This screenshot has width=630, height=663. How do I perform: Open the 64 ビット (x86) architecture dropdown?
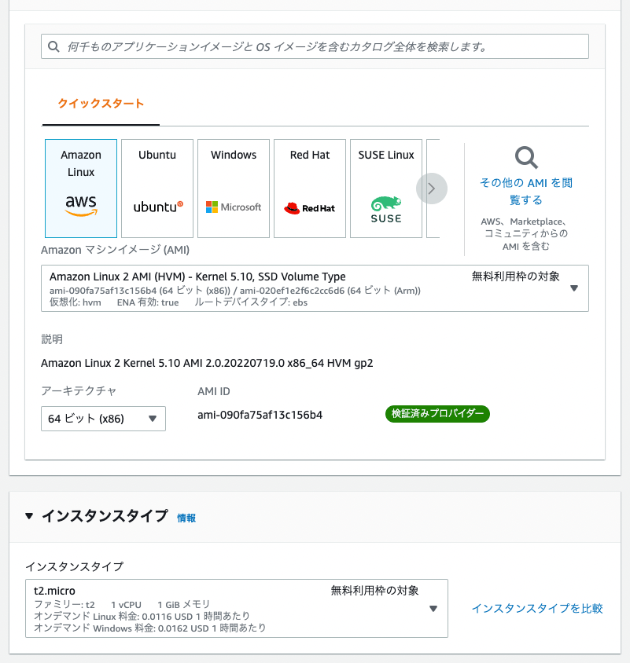coord(103,419)
